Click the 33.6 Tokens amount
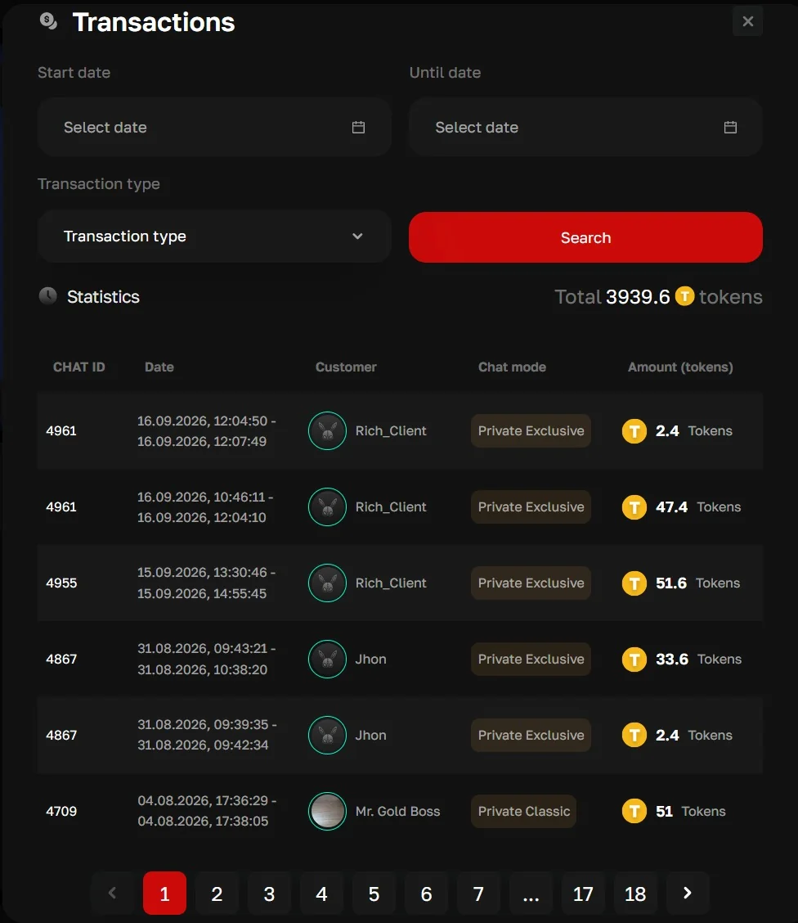The height and width of the screenshot is (923, 798). 698,659
